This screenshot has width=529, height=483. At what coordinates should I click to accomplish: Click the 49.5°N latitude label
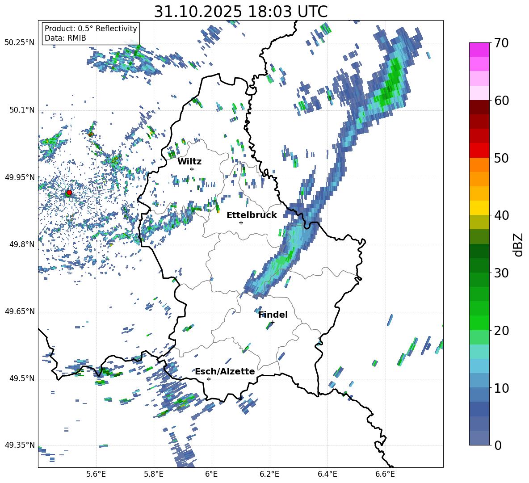click(x=22, y=378)
